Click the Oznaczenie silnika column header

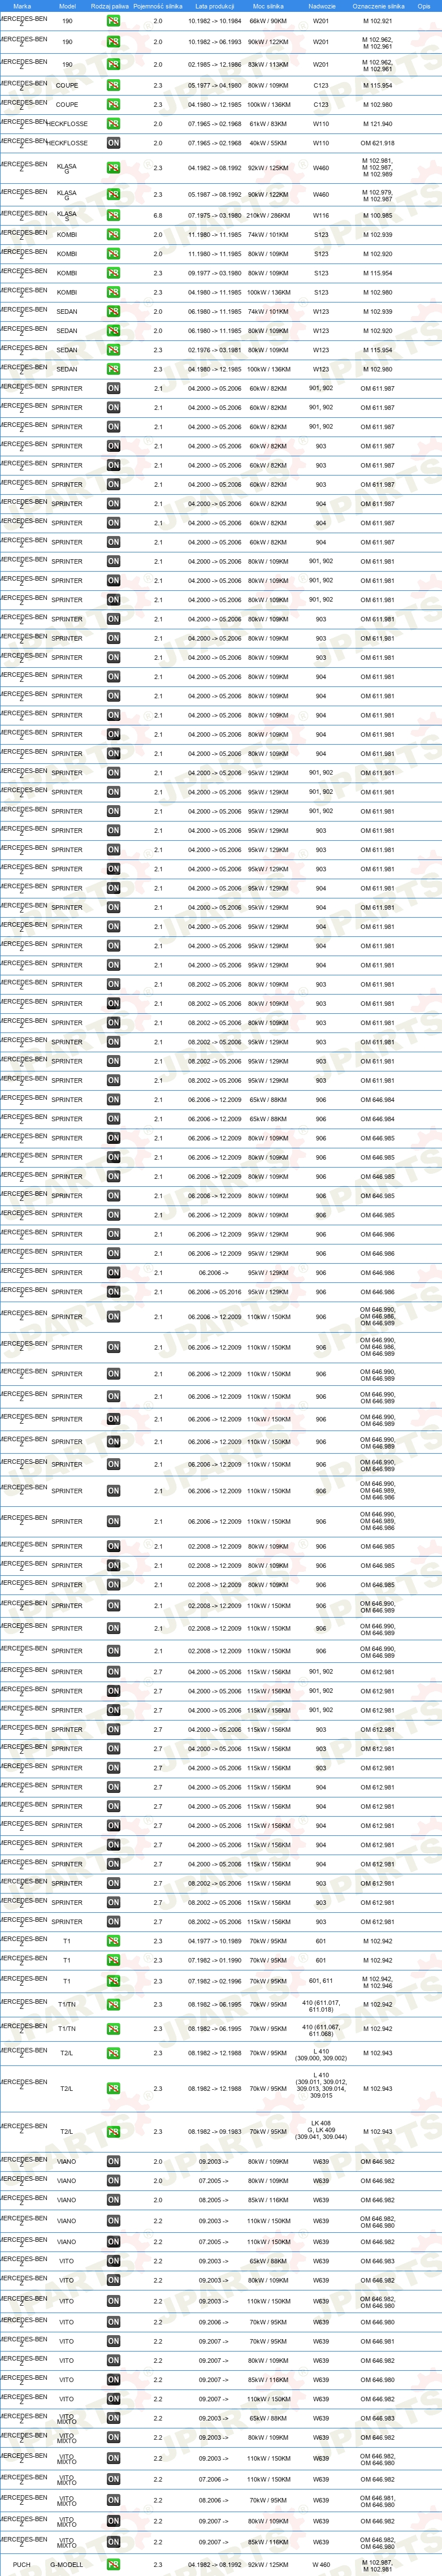click(x=378, y=6)
